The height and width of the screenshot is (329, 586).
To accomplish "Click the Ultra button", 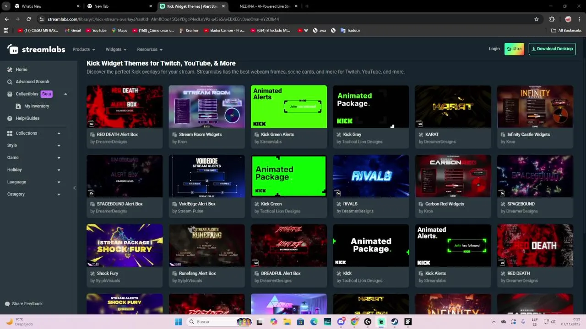I will click(x=514, y=49).
